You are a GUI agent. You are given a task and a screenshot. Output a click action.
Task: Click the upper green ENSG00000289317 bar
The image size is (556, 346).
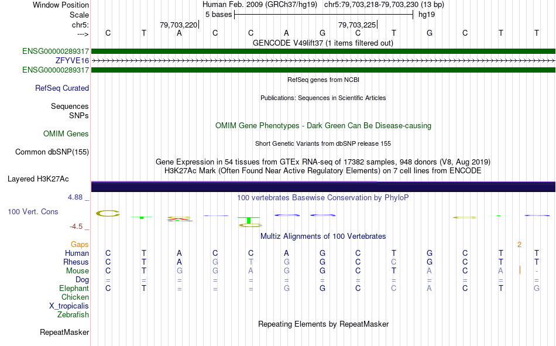click(x=323, y=51)
